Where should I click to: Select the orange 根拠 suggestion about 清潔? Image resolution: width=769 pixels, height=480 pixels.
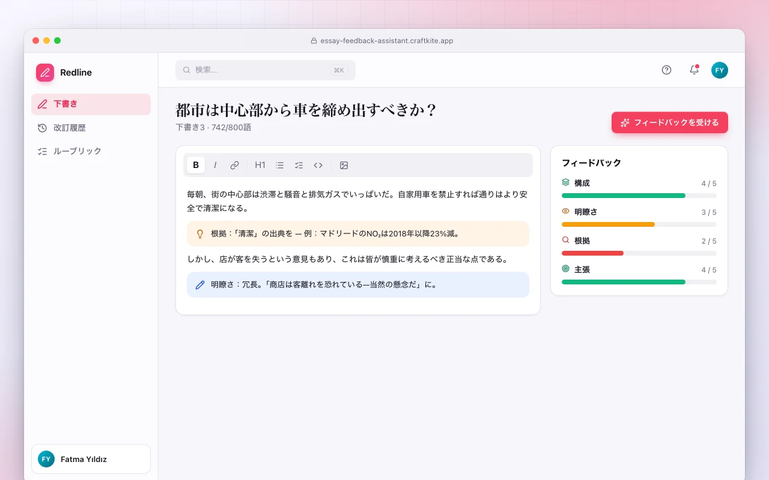click(x=358, y=233)
